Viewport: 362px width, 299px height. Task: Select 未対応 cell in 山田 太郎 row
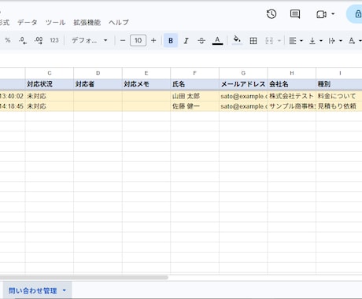tap(50, 96)
